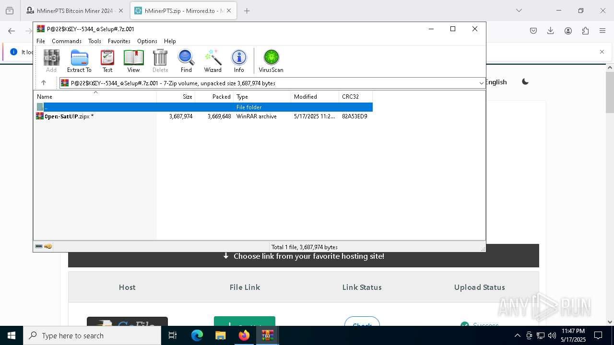Image resolution: width=614 pixels, height=345 pixels.
Task: Switch to hMinerPTS.zip Mirrored.to tab
Action: (x=178, y=11)
